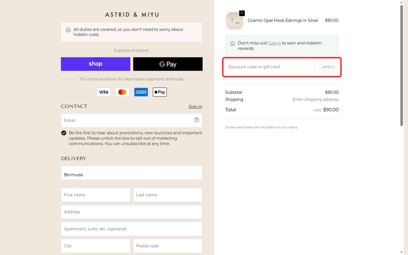This screenshot has height=255, width=408.
Task: Click the product name Cosmic Opal Hook Earrings
Action: click(283, 20)
